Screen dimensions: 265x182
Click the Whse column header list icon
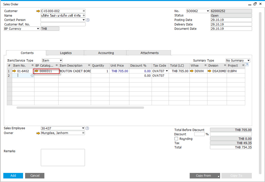point(205,65)
